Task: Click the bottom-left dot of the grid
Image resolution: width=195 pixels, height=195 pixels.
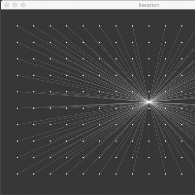Action: 17,174
